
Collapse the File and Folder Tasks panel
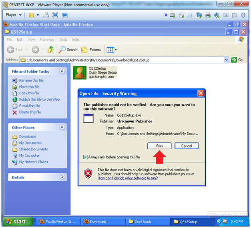point(62,71)
